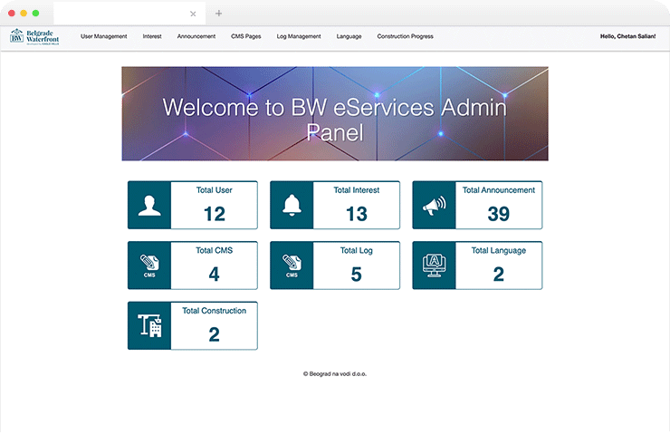Click the Total CMS card icon
This screenshot has height=444, width=670.
149,265
